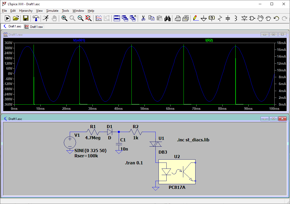Click the 4.7Meg value of R1
The image size is (290, 204).
click(x=93, y=138)
